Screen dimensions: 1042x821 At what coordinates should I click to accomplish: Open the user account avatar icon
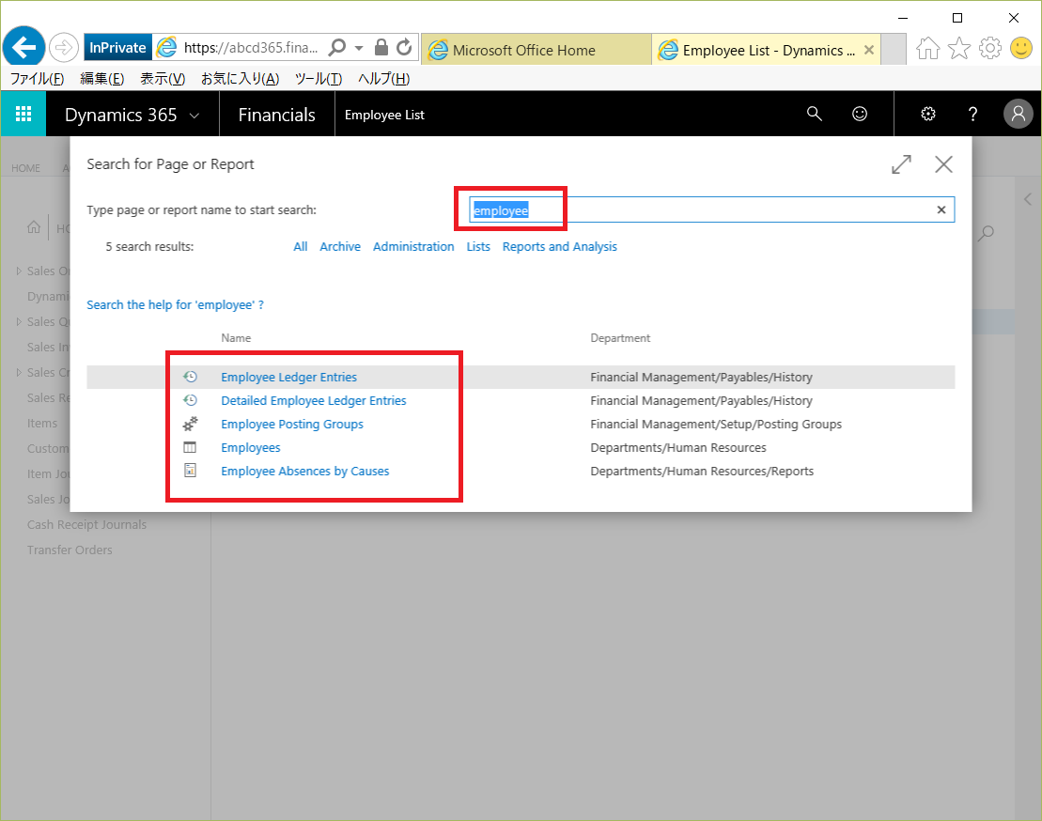tap(1019, 114)
